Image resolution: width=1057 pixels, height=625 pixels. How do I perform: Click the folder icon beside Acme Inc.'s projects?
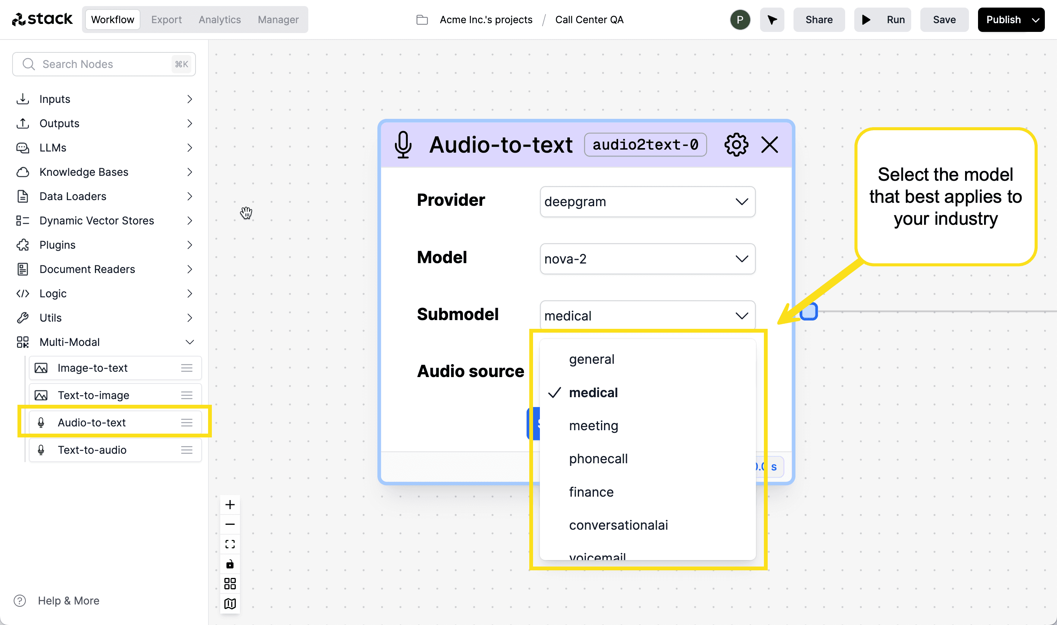[422, 20]
